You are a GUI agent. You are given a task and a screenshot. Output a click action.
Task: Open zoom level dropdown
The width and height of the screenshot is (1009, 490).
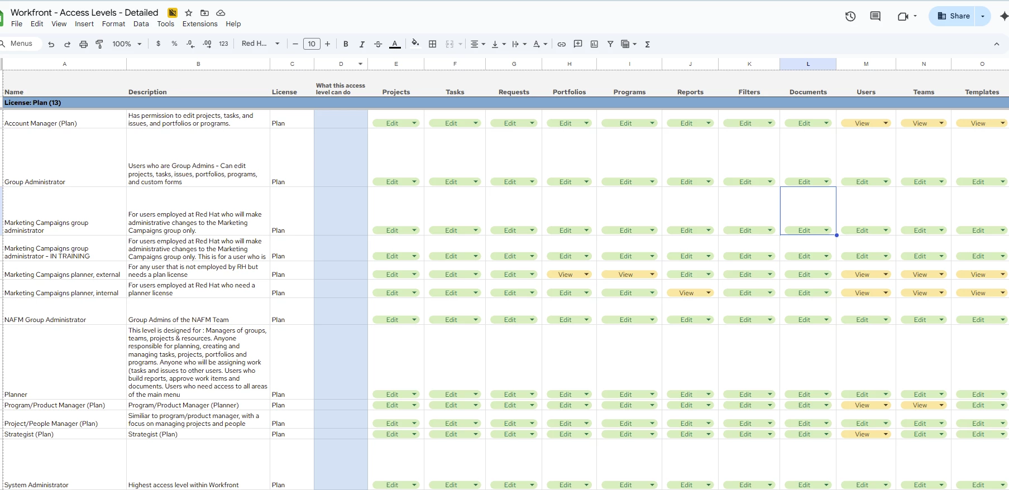pos(127,44)
